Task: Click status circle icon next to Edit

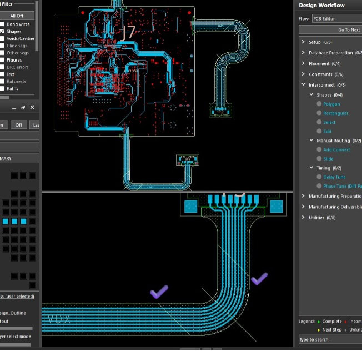Action: pyautogui.click(x=319, y=131)
